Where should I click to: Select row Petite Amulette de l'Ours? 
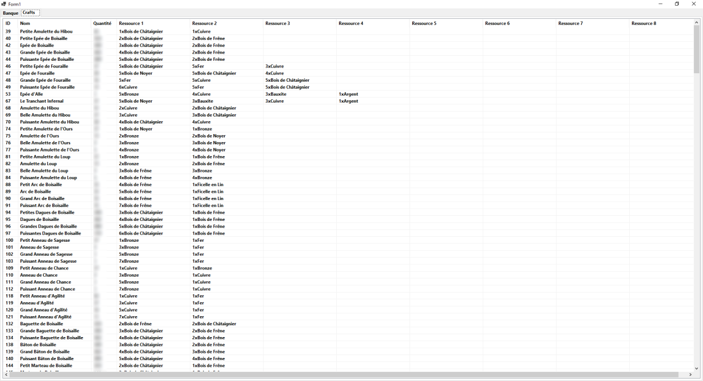pos(349,129)
